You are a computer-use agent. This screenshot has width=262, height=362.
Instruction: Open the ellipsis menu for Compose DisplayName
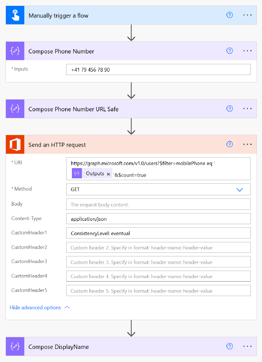(x=247, y=346)
